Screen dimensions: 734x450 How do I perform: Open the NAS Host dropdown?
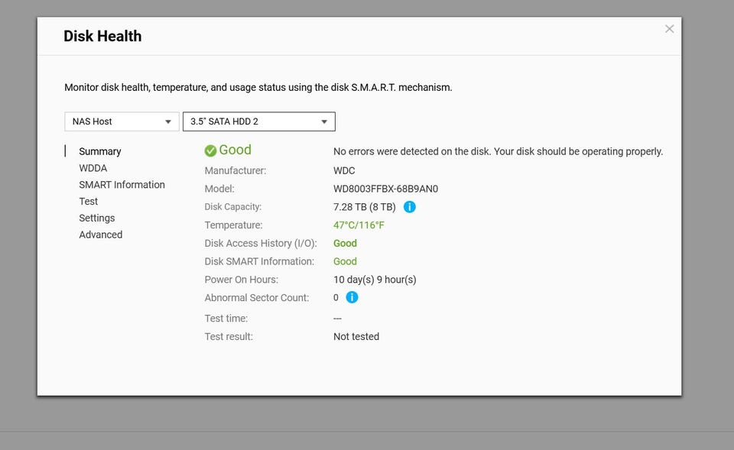click(x=122, y=121)
